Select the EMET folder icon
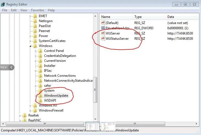 [x=35, y=16]
